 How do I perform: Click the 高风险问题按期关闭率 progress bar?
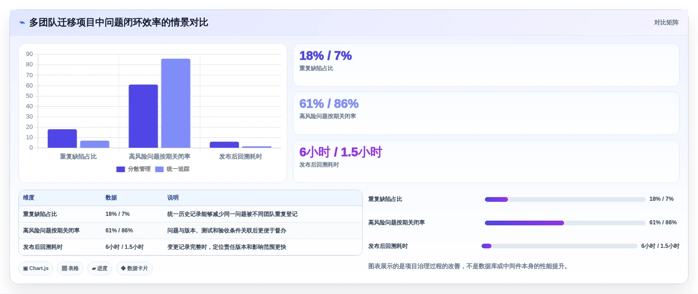point(565,223)
